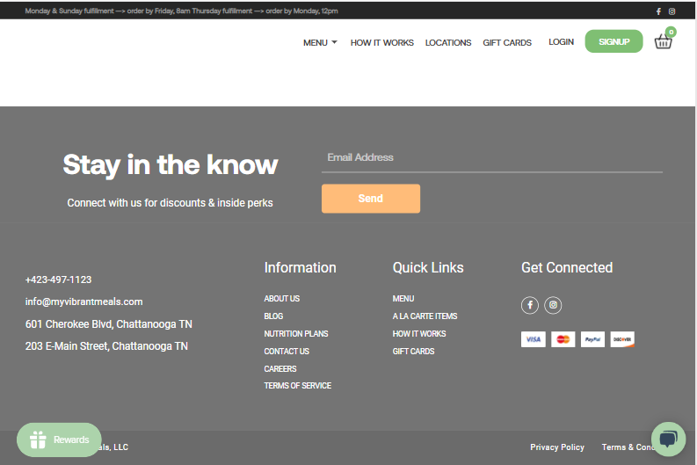Click the Visa payment badge
Viewport: 697px width, 465px height.
533,339
